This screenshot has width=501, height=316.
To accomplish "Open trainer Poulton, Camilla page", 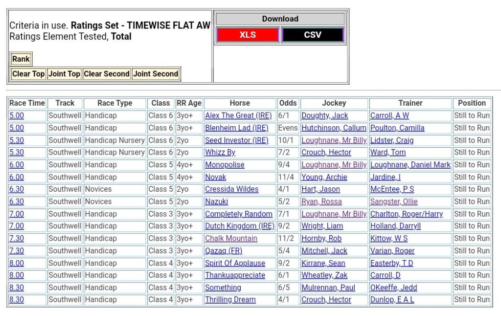I will tap(397, 128).
